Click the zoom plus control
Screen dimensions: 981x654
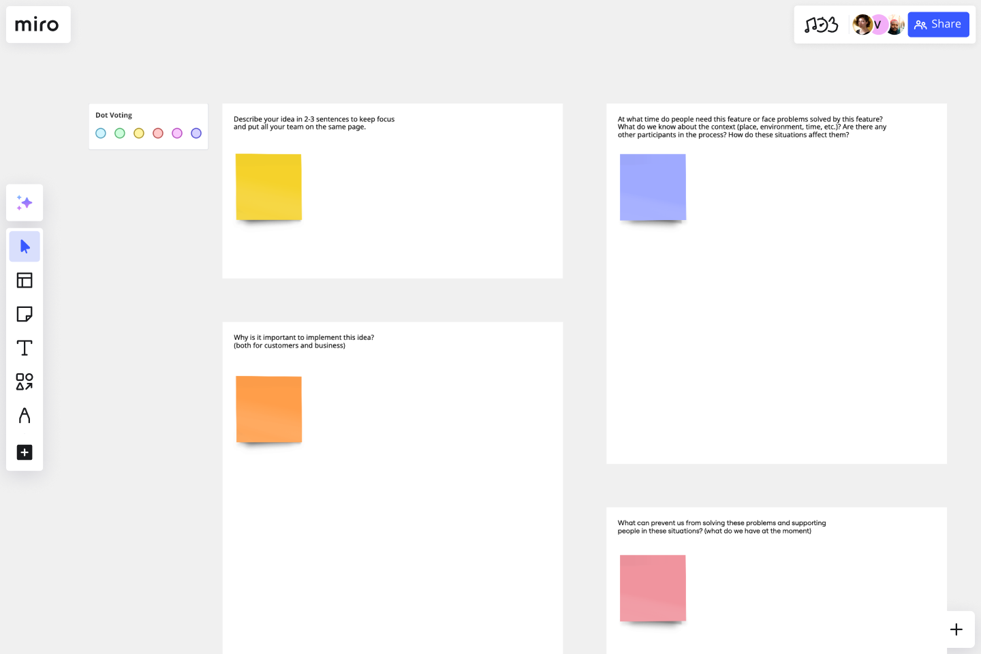click(x=956, y=629)
